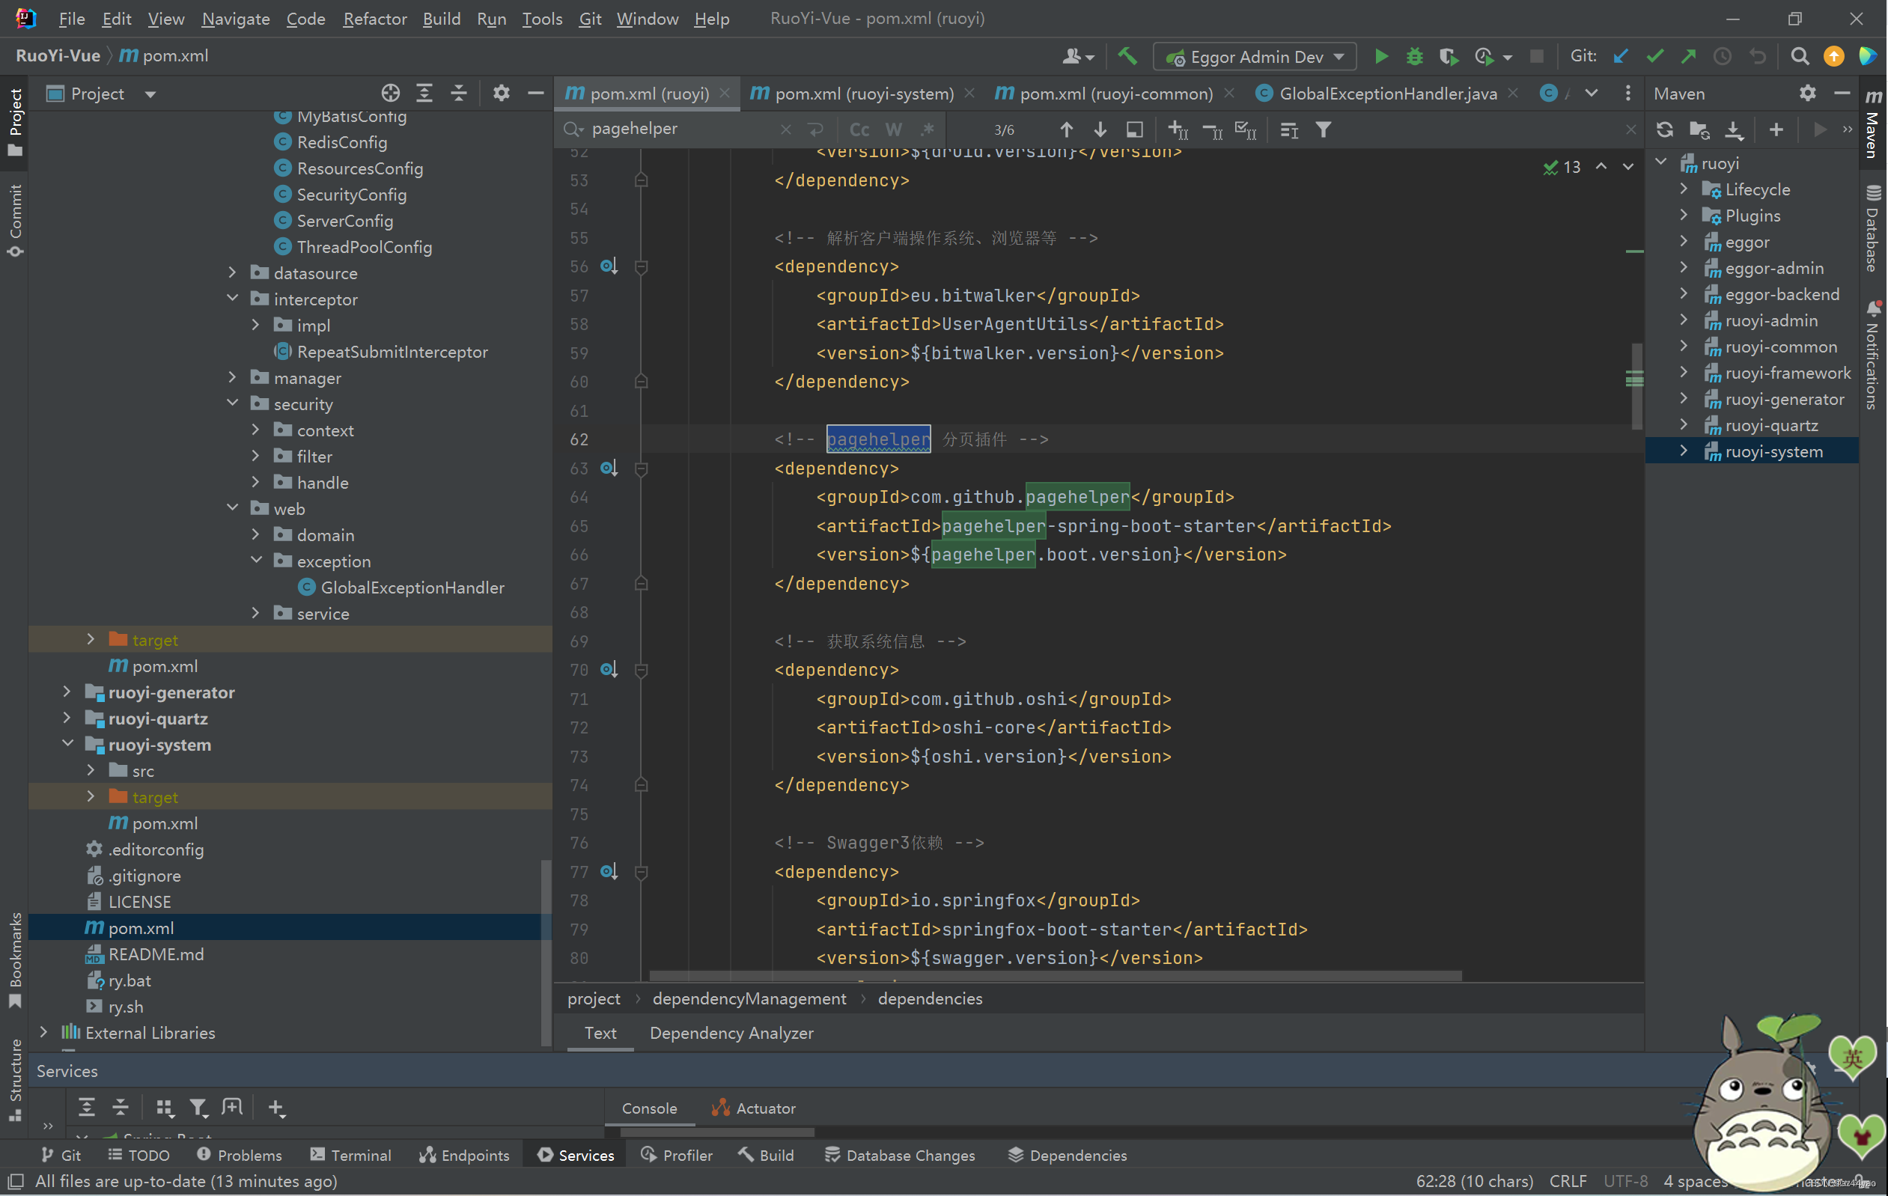Start debugging with the bug icon

click(1413, 56)
